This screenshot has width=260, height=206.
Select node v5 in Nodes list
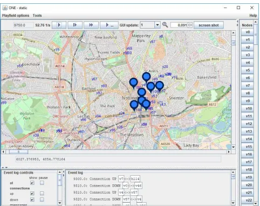click(248, 70)
